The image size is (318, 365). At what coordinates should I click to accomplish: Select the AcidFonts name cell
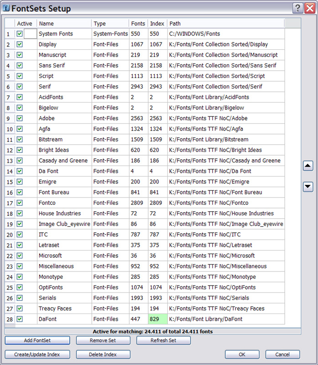pos(64,97)
